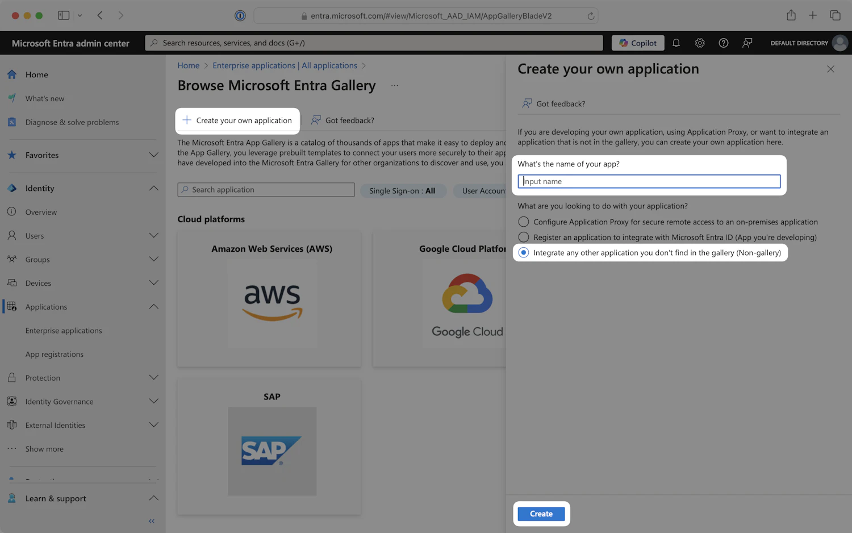Click the External Identities icon
Image resolution: width=852 pixels, height=533 pixels.
click(12, 425)
